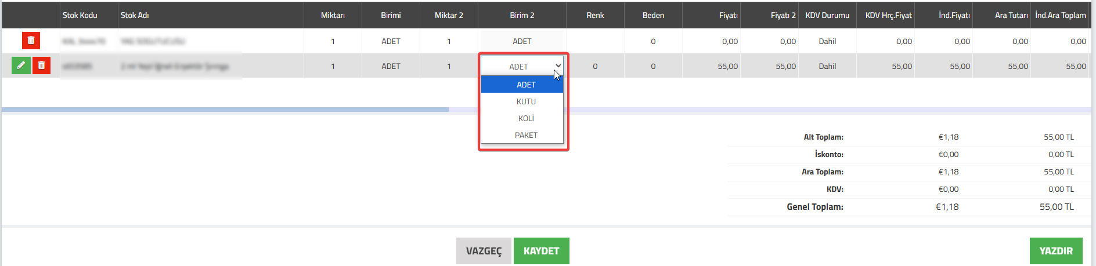Click the KDV Durumu column header
Image resolution: width=1096 pixels, height=266 pixels.
coord(827,15)
